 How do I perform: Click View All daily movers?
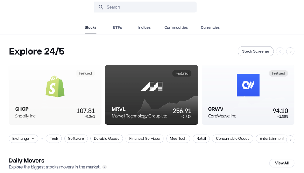(x=282, y=163)
